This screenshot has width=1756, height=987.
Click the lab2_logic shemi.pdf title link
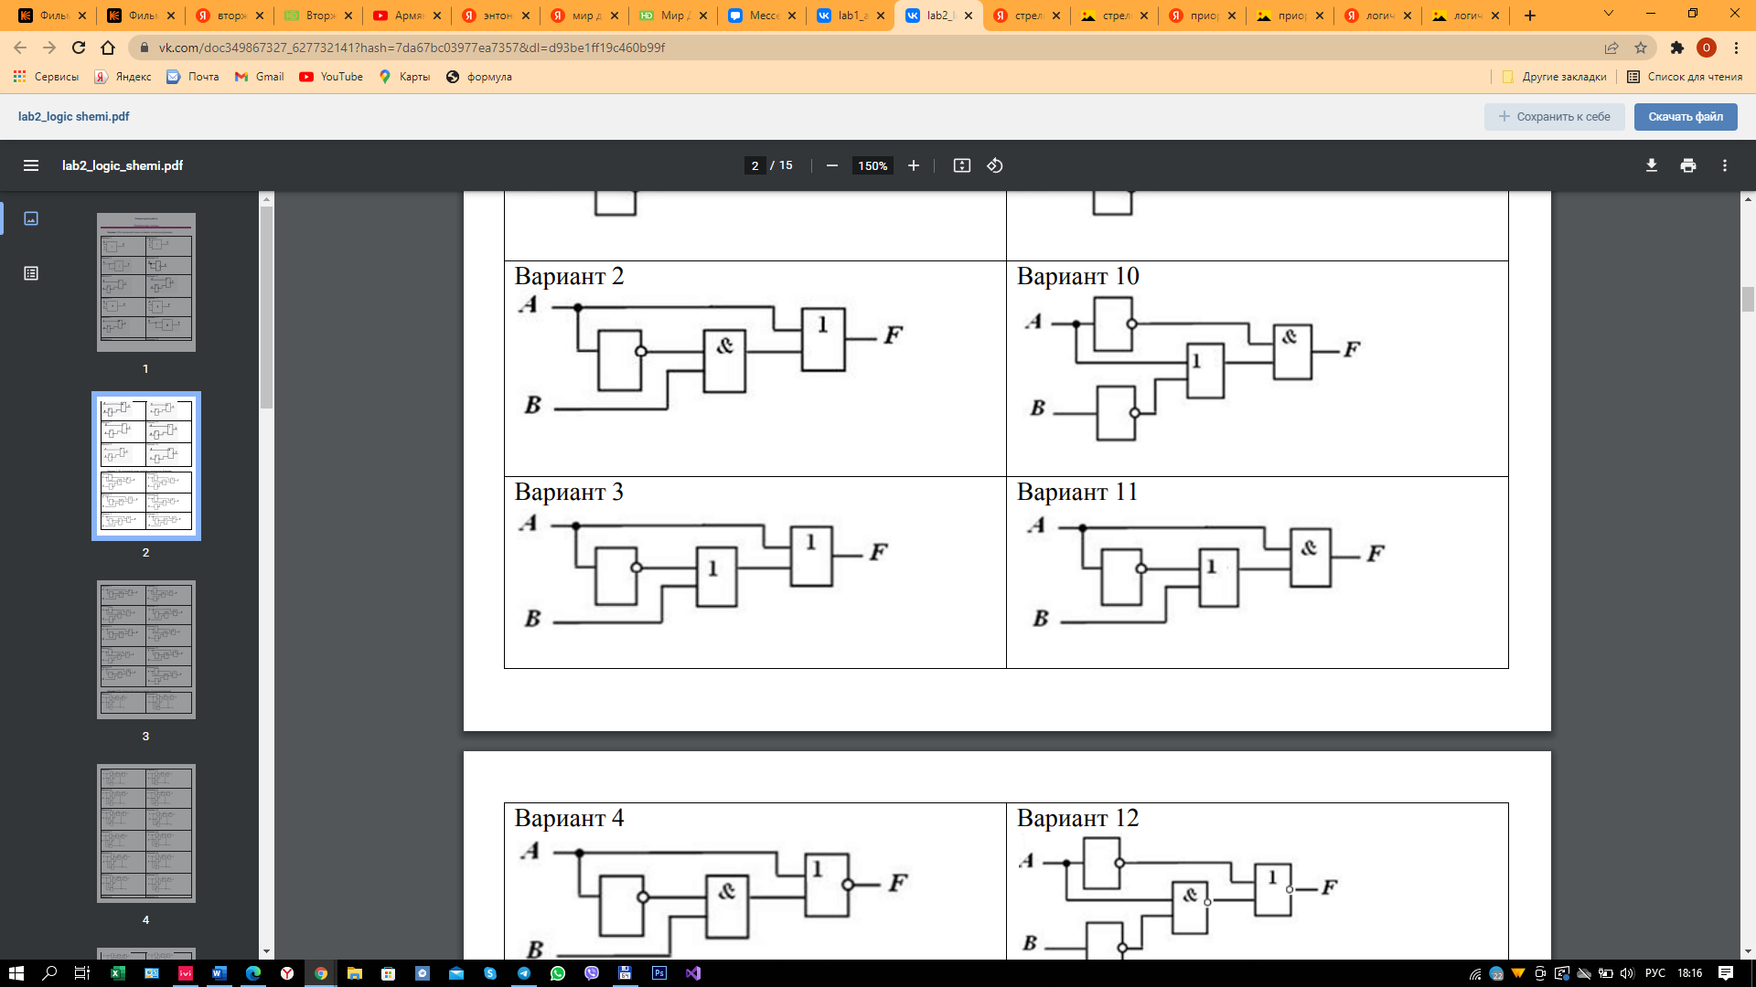coord(73,116)
